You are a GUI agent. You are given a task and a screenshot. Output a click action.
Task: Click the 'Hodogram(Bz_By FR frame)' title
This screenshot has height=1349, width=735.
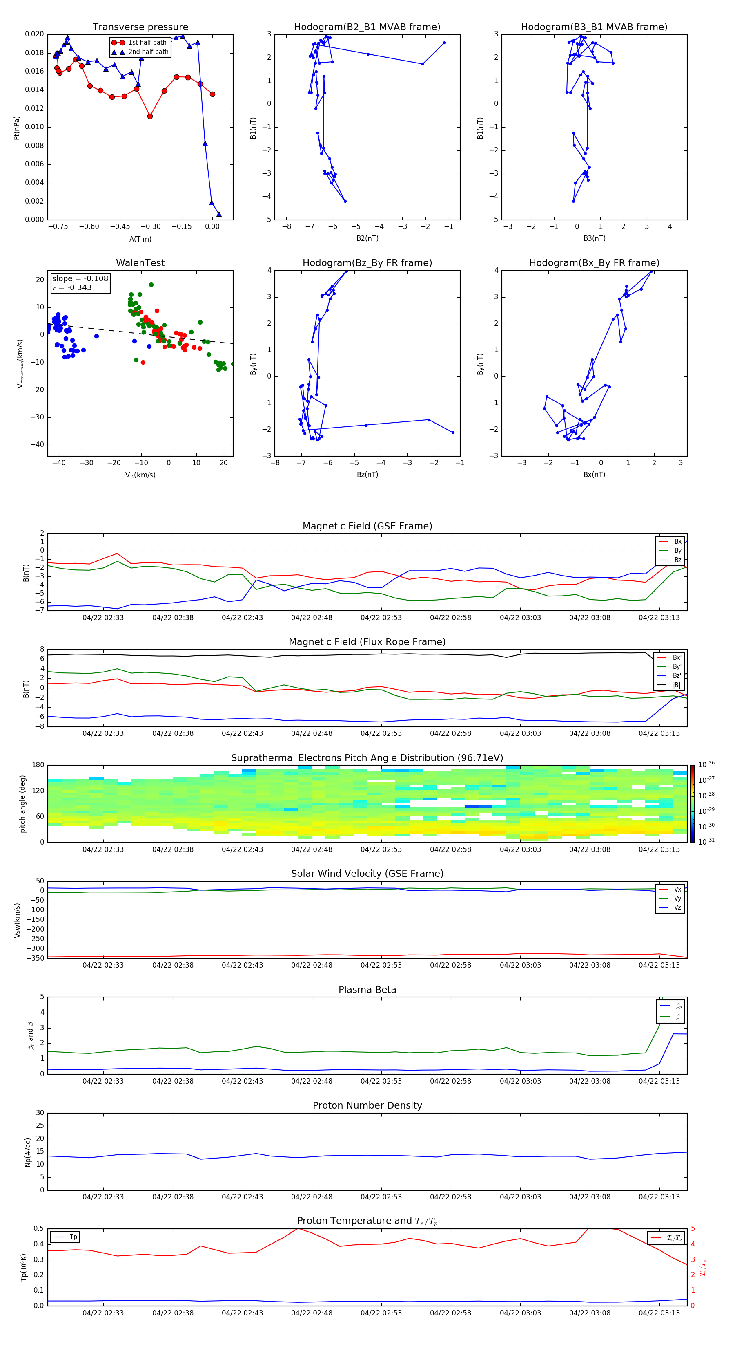(x=367, y=263)
